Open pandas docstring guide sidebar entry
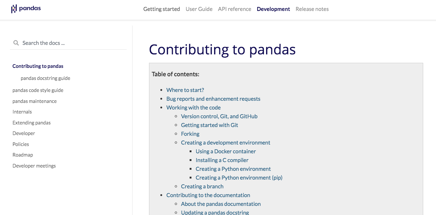 [x=45, y=78]
